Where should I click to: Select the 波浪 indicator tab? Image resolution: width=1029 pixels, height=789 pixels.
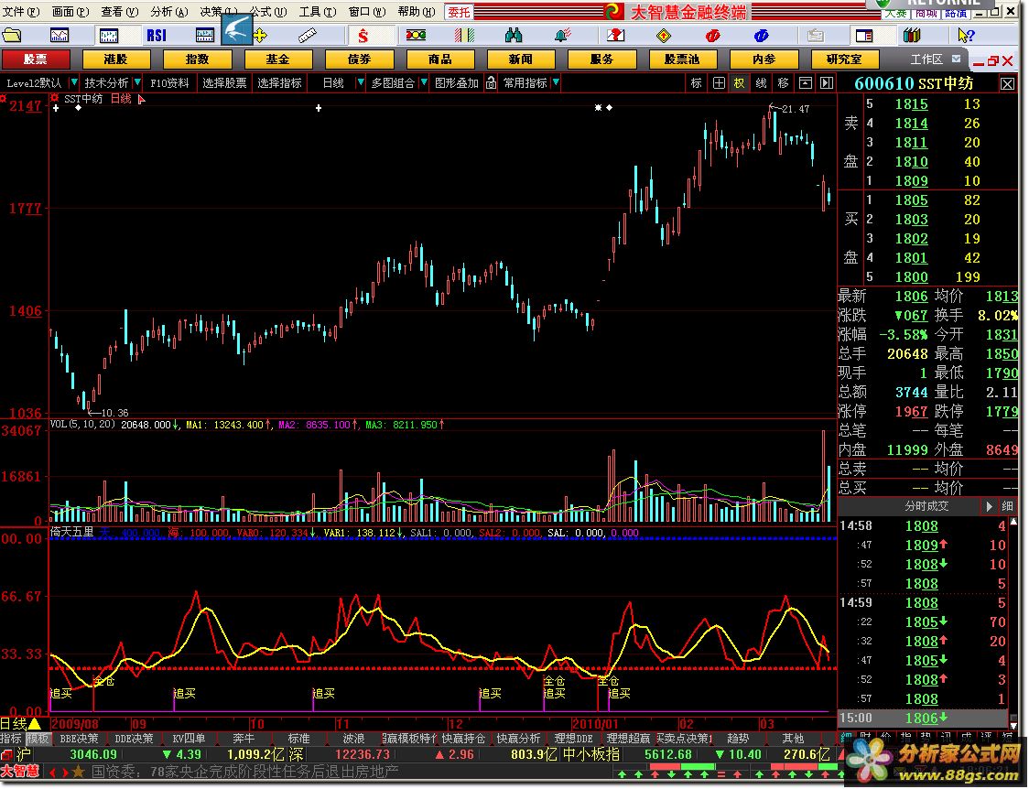353,739
